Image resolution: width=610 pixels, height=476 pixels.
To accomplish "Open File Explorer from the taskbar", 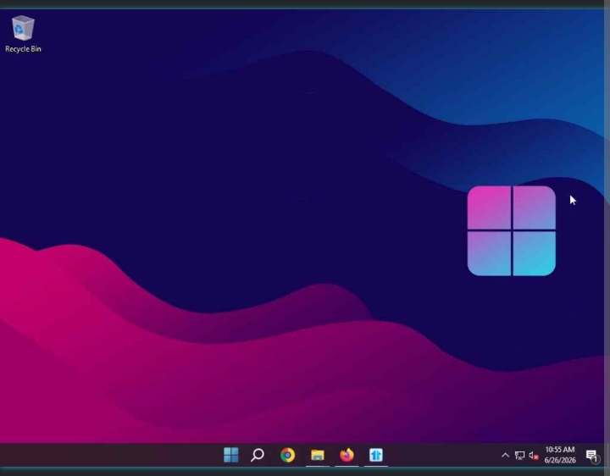I will click(318, 455).
